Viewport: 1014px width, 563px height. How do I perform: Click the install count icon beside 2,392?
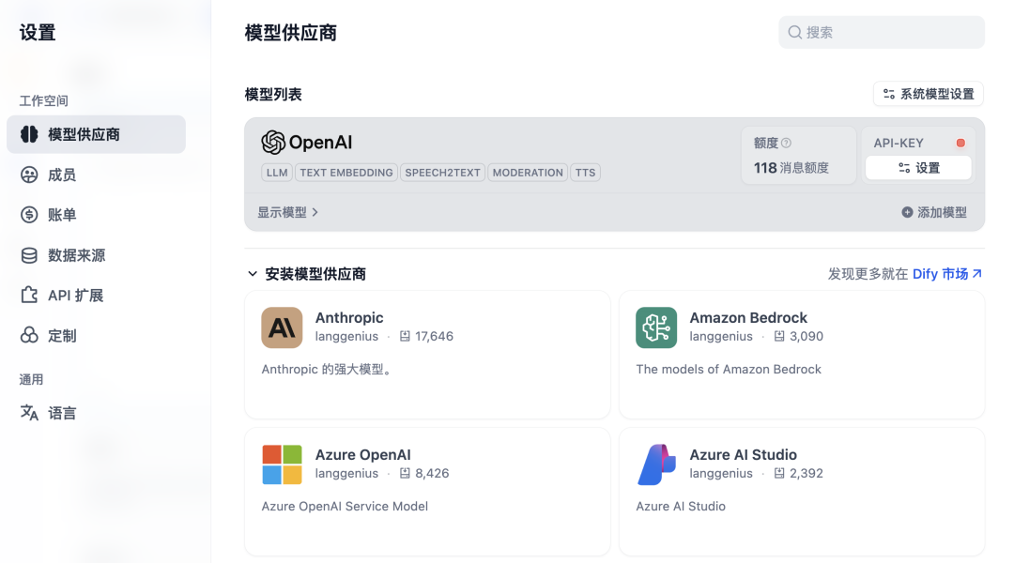[779, 473]
